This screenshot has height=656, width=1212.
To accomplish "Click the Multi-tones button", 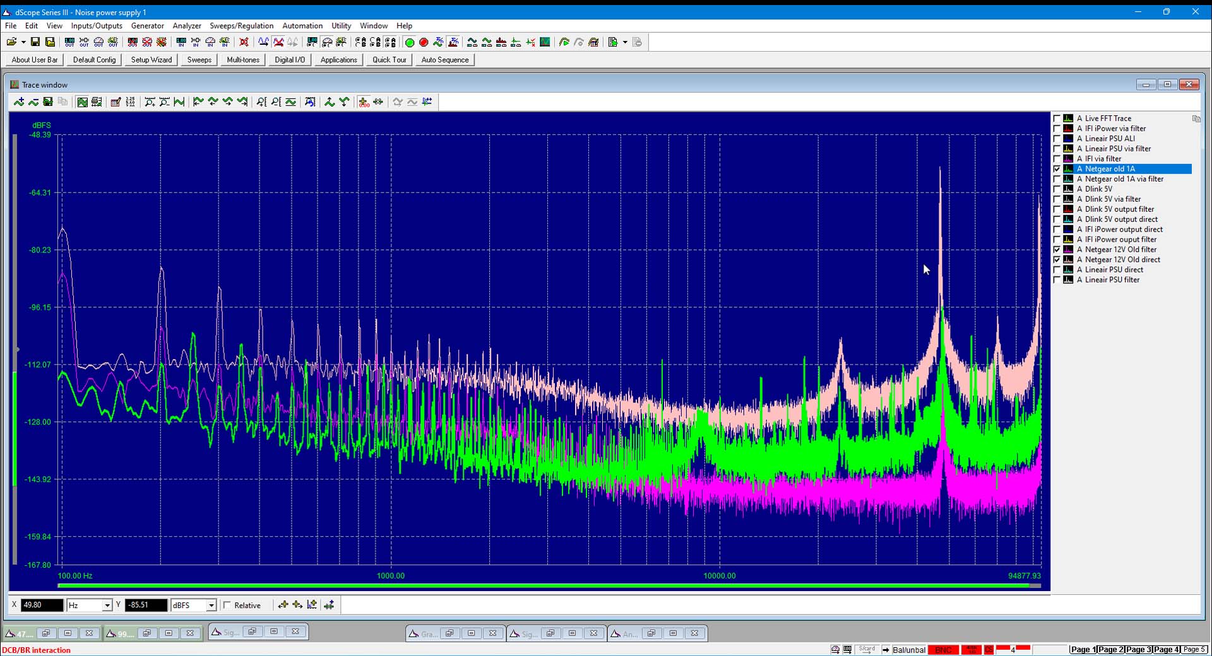I will pos(243,60).
